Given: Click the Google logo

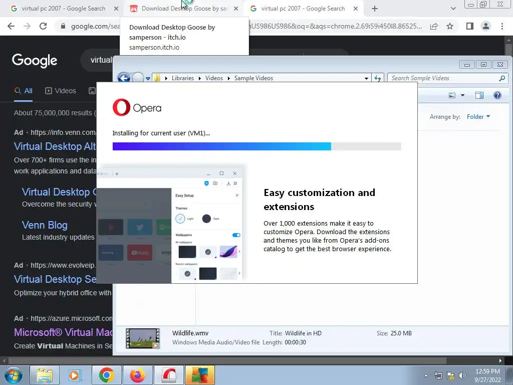Looking at the screenshot, I should pyautogui.click(x=35, y=61).
